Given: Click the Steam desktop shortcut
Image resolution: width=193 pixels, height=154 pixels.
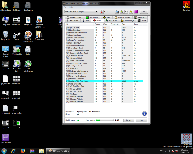Looking at the screenshot, I should click(17, 35).
